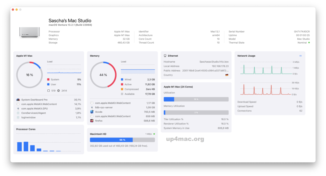Click the Download Speed 0 B/s value
Image resolution: width=326 pixels, height=176 pixels.
[x=299, y=102]
